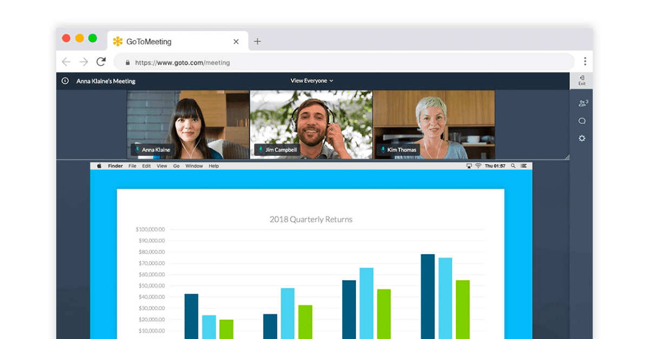This screenshot has width=649, height=339.
Task: Click the 2018 Quarterly Returns chart title
Action: click(311, 220)
